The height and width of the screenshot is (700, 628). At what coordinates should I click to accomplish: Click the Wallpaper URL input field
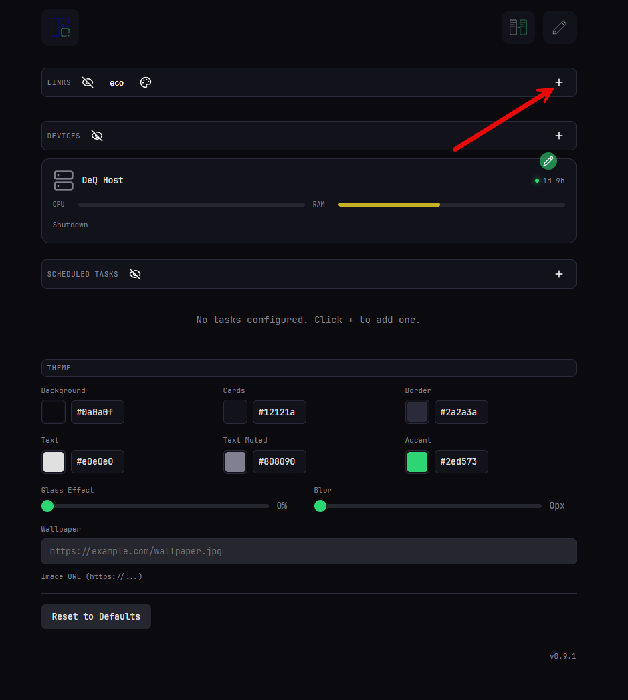coord(308,551)
